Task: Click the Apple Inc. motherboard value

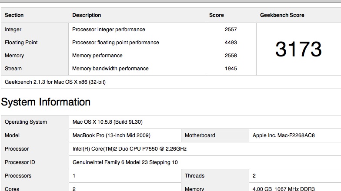Action: [284, 135]
